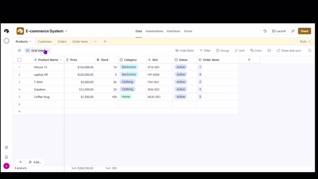Open the Orders table tab
The height and width of the screenshot is (179, 318).
click(x=62, y=41)
